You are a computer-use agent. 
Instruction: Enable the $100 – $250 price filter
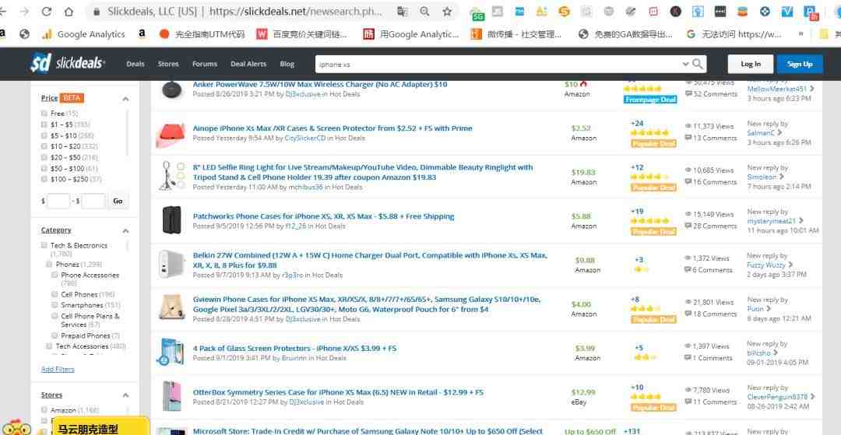point(44,179)
